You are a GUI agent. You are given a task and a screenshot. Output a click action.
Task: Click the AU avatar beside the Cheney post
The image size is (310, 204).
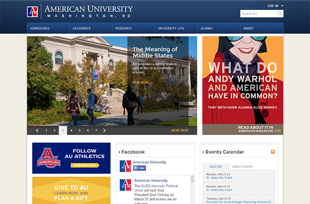click(x=125, y=185)
